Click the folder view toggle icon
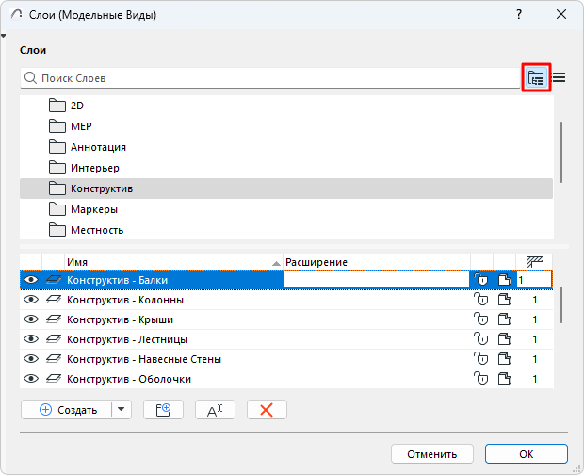This screenshot has width=584, height=475. pos(536,77)
